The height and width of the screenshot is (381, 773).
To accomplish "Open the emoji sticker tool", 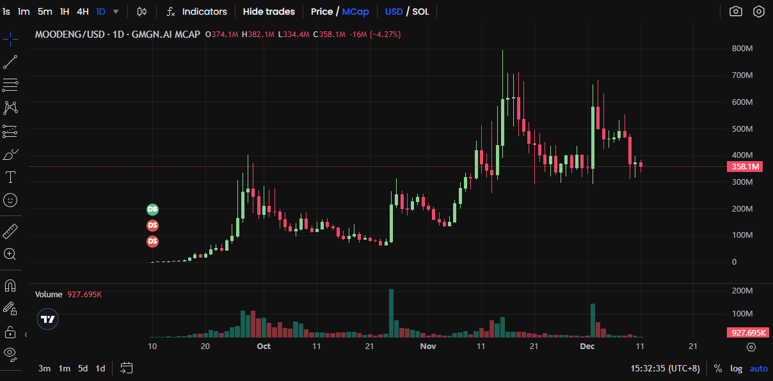I will click(x=10, y=200).
